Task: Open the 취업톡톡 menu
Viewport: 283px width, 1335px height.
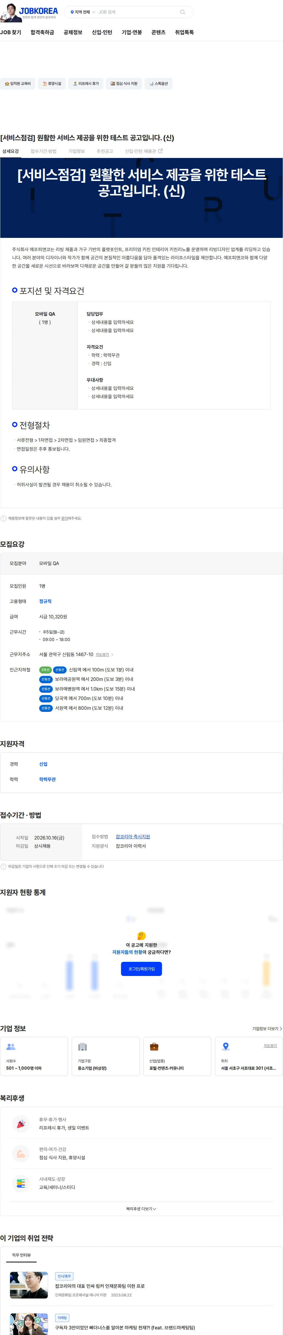Action: (184, 32)
